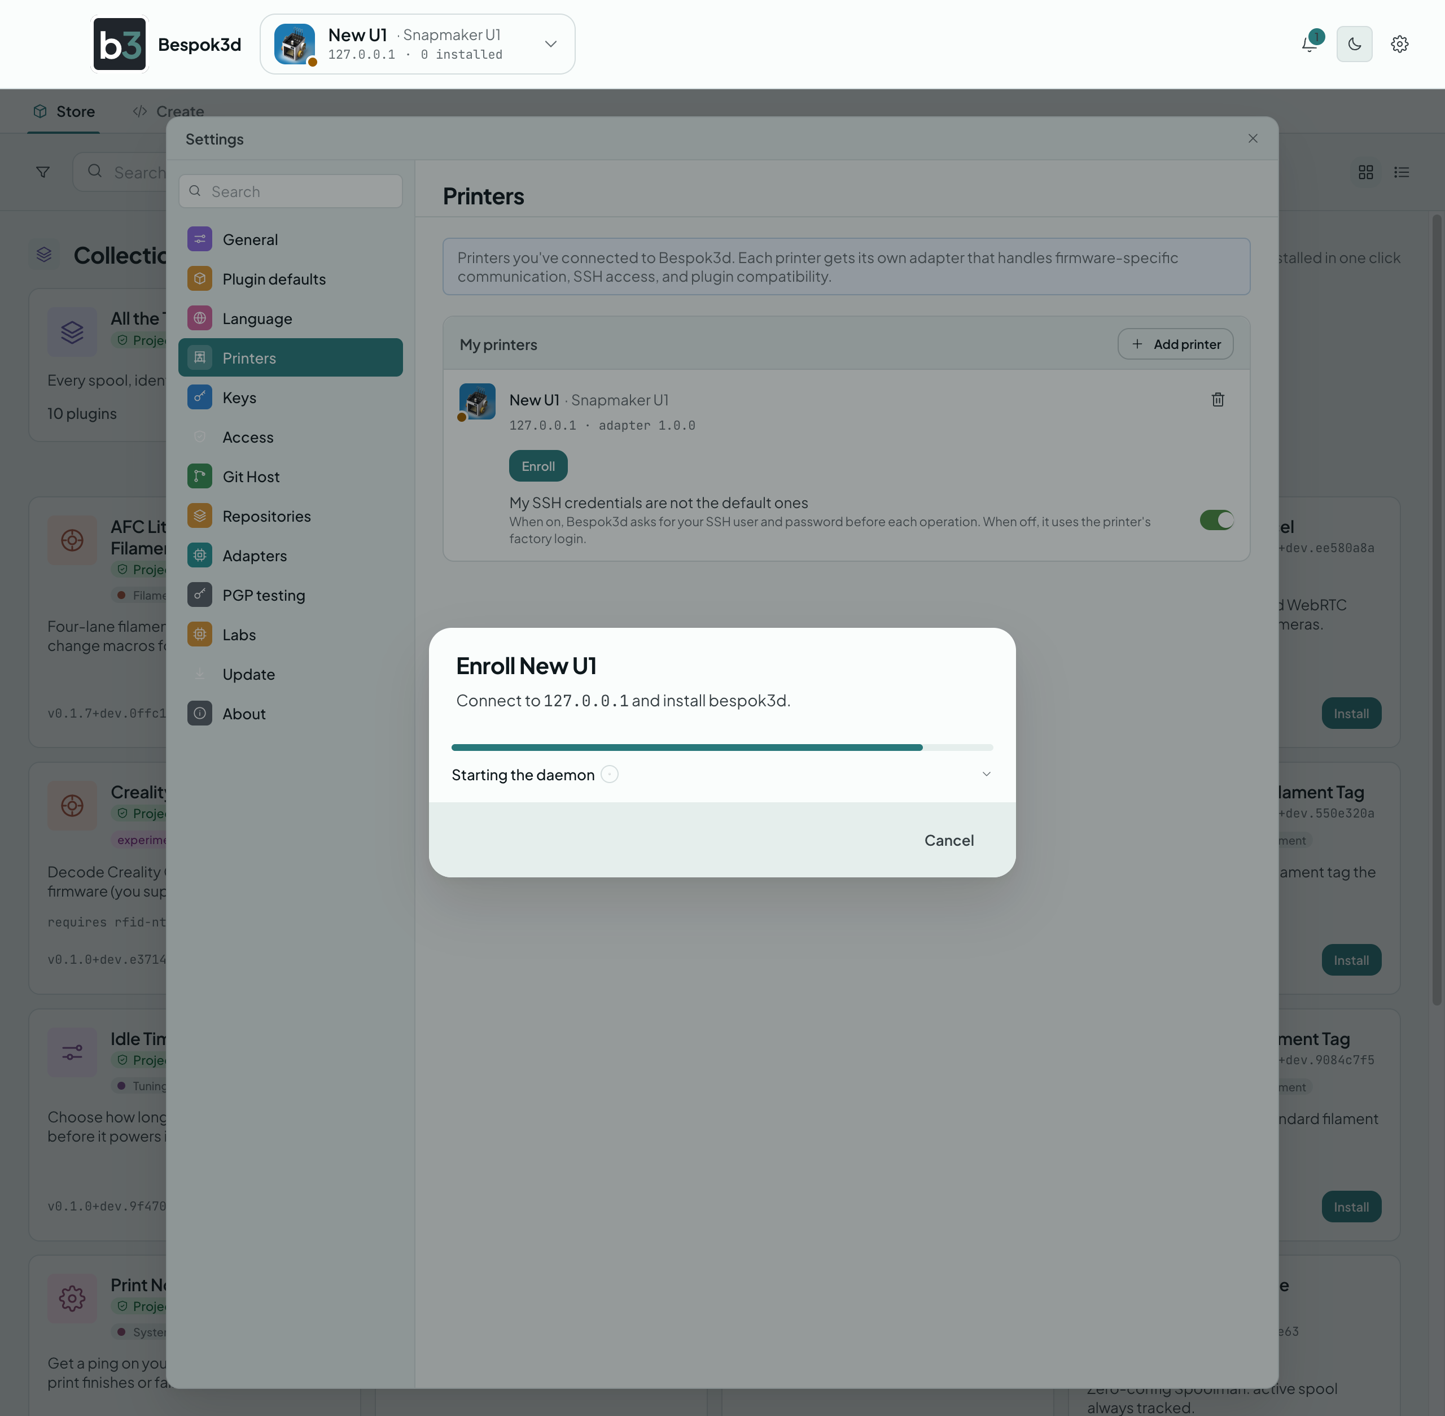
Task: Click the AFC Lite plugin icon
Action: [72, 540]
